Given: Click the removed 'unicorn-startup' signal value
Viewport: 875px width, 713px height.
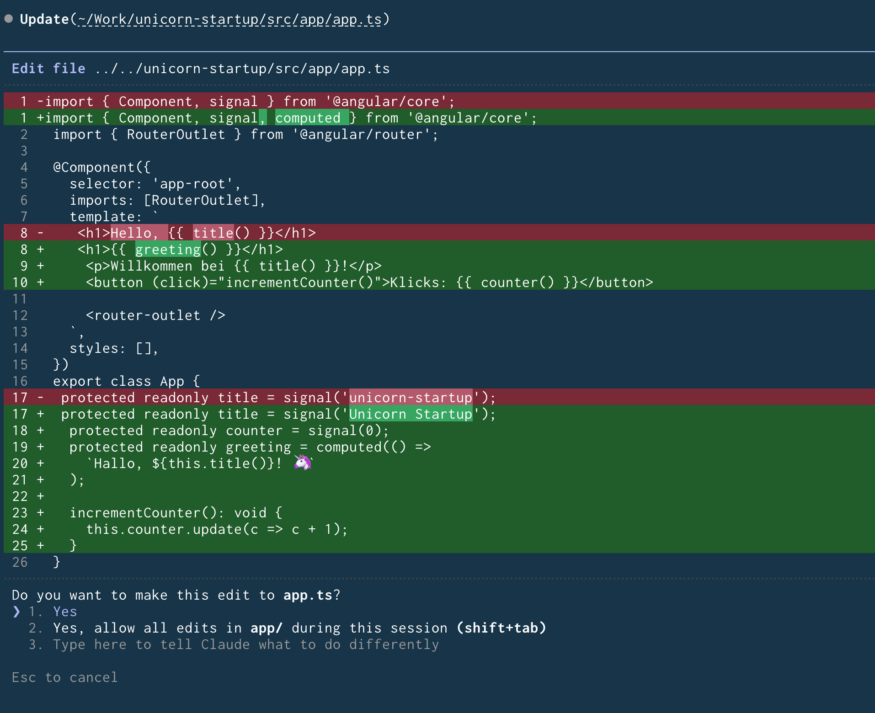Looking at the screenshot, I should tap(409, 397).
